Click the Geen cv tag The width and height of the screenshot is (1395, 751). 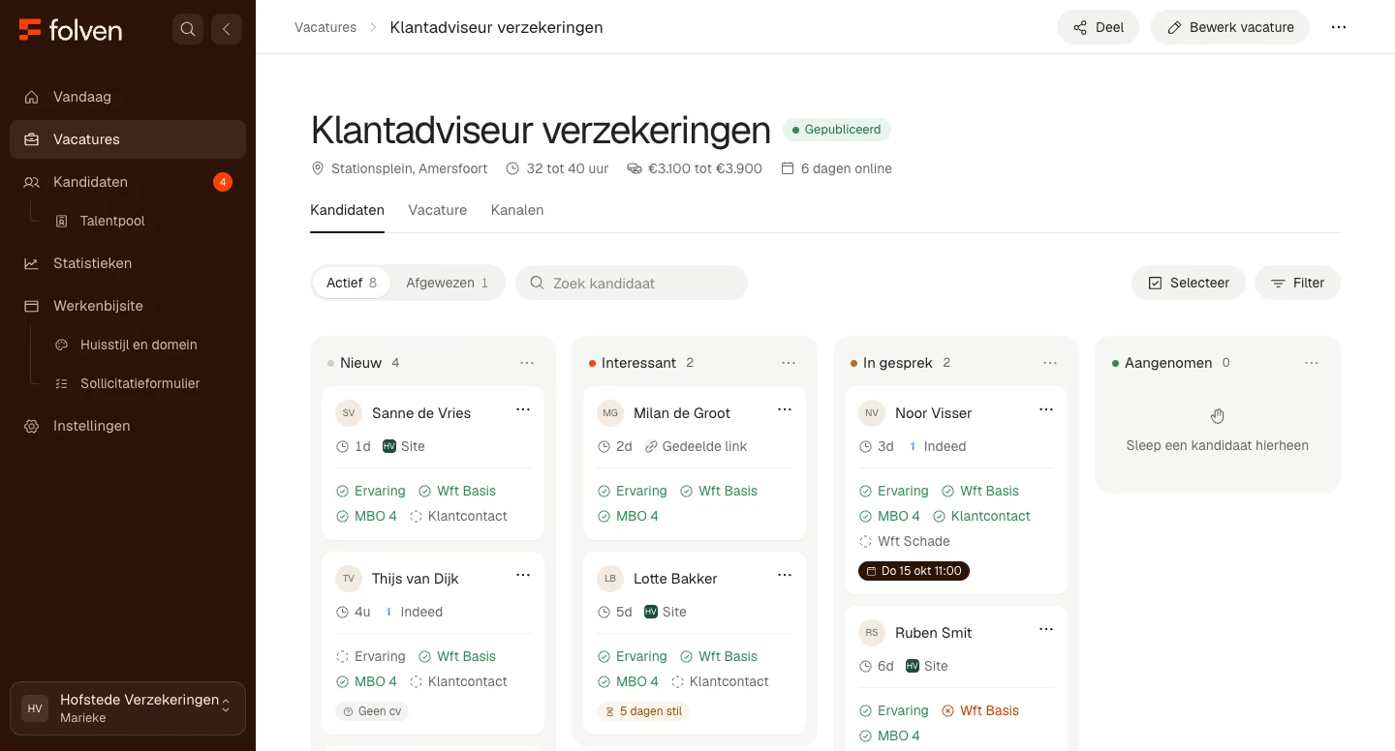click(x=372, y=711)
